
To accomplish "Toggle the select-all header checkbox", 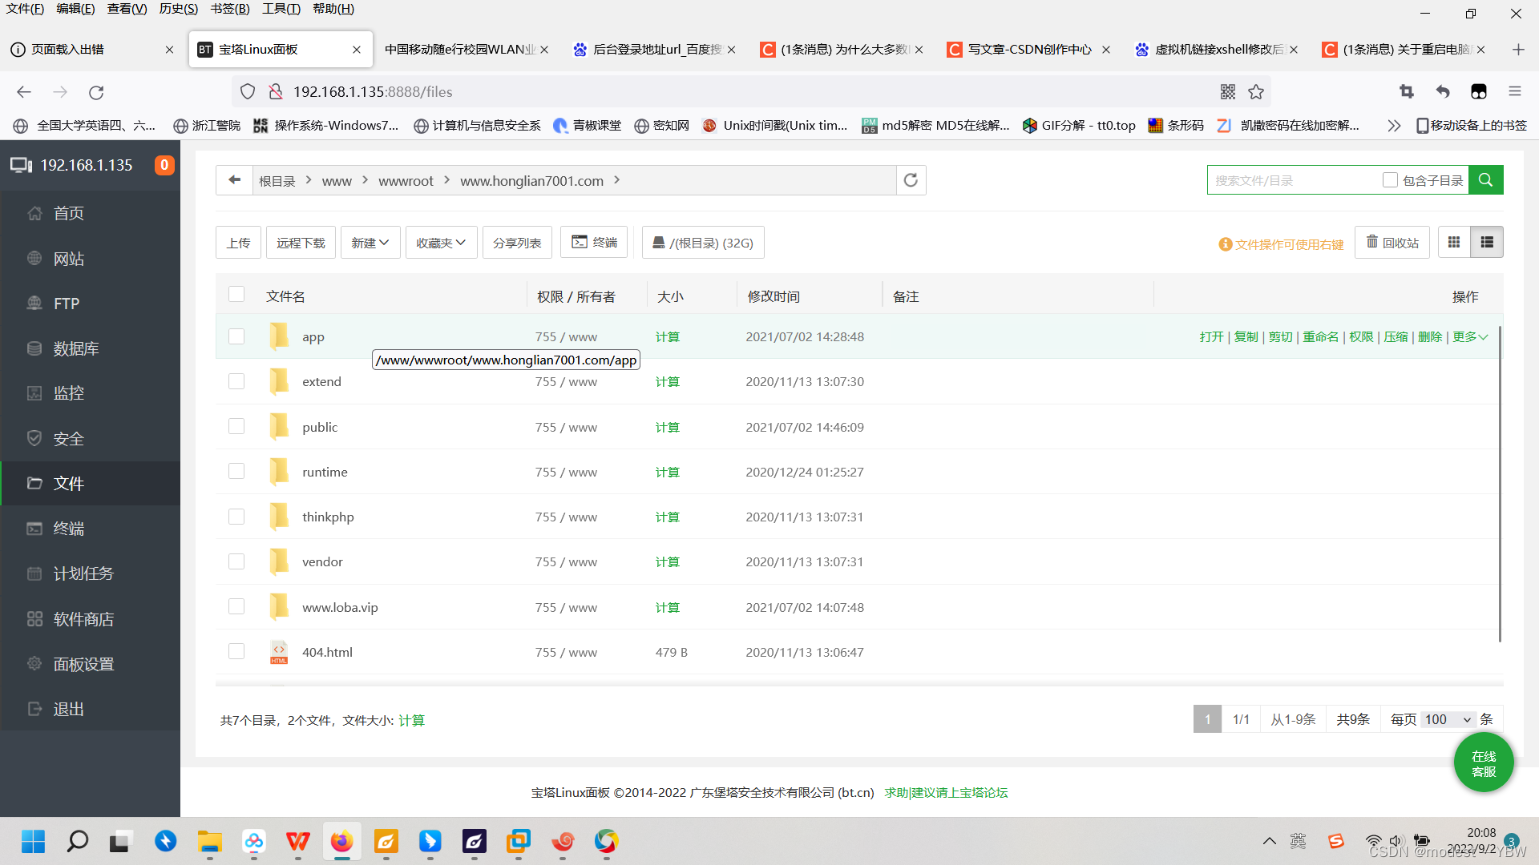I will [x=236, y=294].
